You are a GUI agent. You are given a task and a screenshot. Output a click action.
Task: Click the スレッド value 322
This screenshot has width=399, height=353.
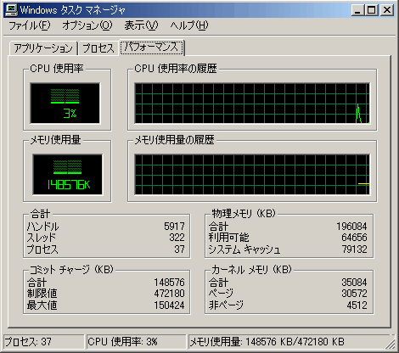coord(177,238)
